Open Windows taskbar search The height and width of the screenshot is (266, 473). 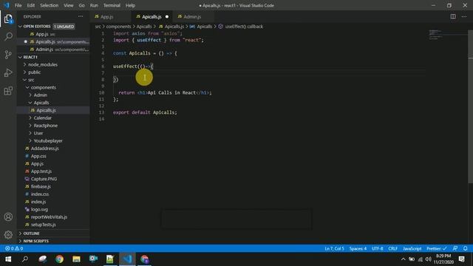point(25,259)
